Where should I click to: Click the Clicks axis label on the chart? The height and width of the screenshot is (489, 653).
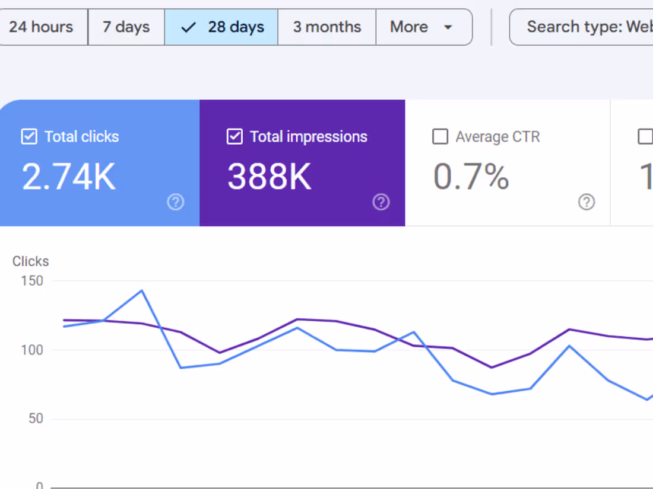(30, 261)
